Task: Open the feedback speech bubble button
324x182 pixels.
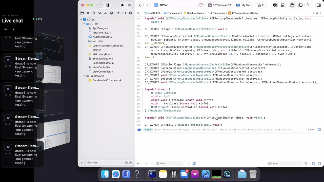Action: coord(201,5)
